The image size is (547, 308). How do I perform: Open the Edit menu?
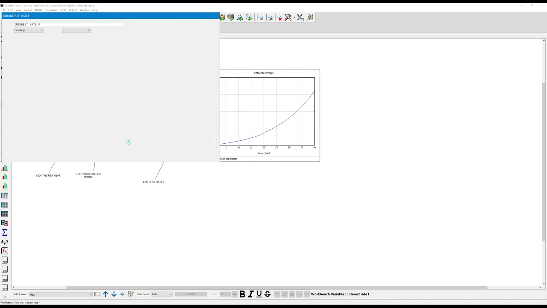click(x=10, y=10)
